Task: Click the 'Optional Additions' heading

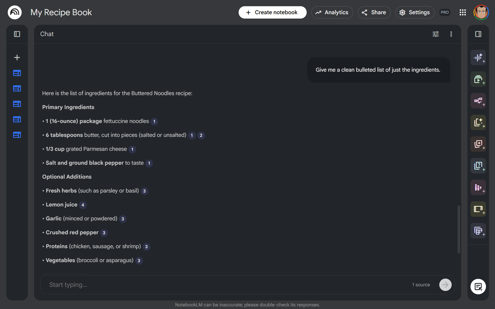Action: click(67, 177)
